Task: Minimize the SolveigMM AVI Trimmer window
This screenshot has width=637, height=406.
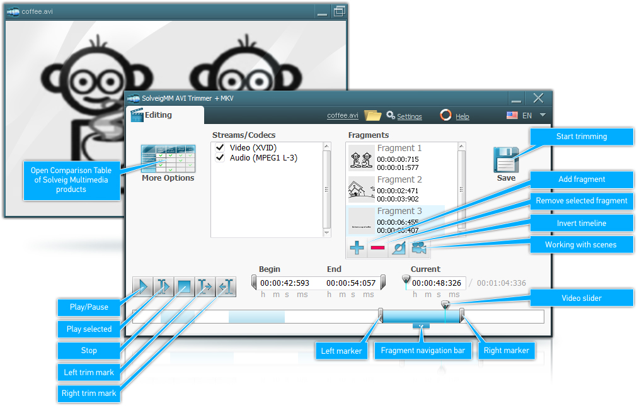Action: 516,99
